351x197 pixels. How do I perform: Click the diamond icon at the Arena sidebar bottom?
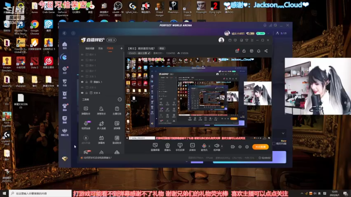click(64, 159)
